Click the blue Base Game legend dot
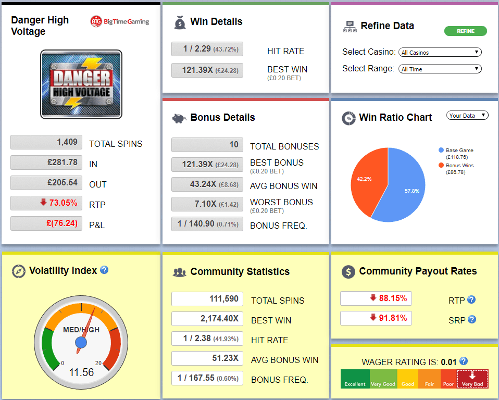Image resolution: width=499 pixels, height=400 pixels. 441,150
